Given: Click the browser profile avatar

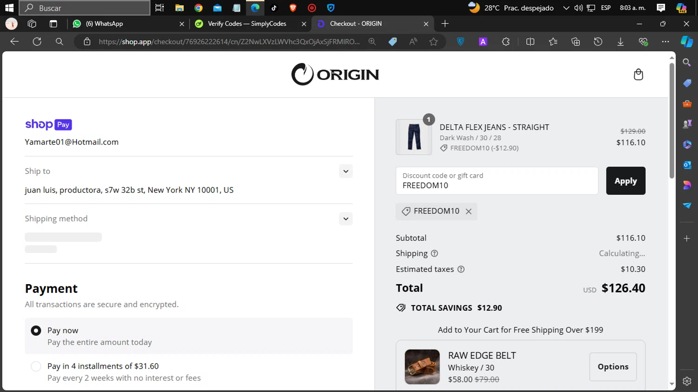Looking at the screenshot, I should pyautogui.click(x=12, y=24).
